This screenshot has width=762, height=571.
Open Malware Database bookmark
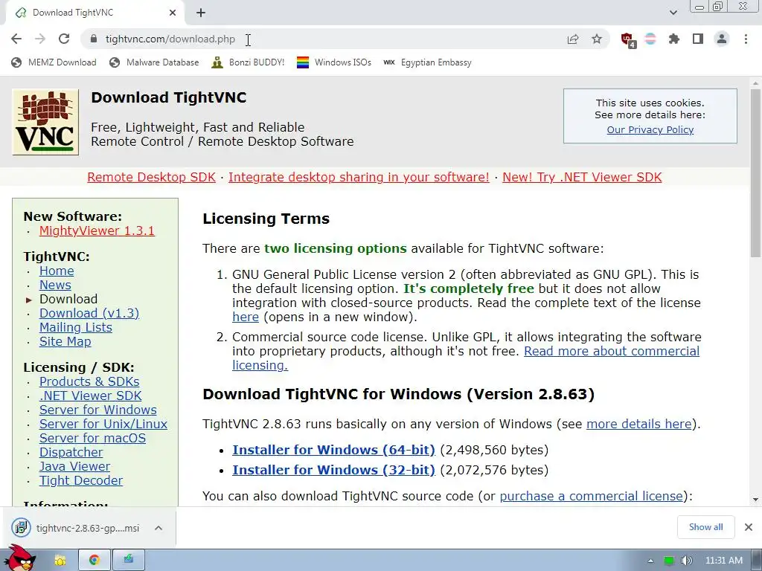154,62
